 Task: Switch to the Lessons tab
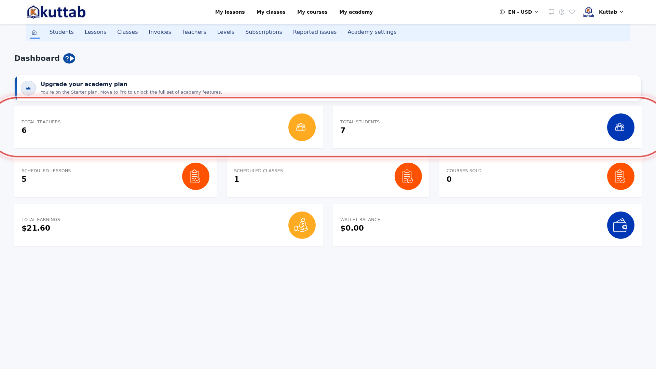(x=95, y=32)
